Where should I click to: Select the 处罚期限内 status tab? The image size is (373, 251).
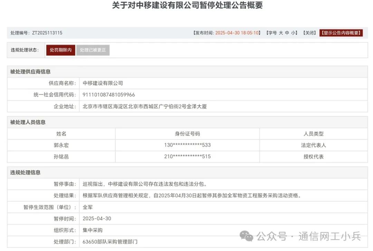[x=61, y=50]
